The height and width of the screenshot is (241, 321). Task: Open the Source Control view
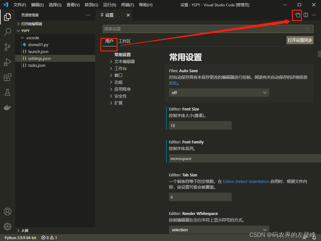click(x=8, y=47)
